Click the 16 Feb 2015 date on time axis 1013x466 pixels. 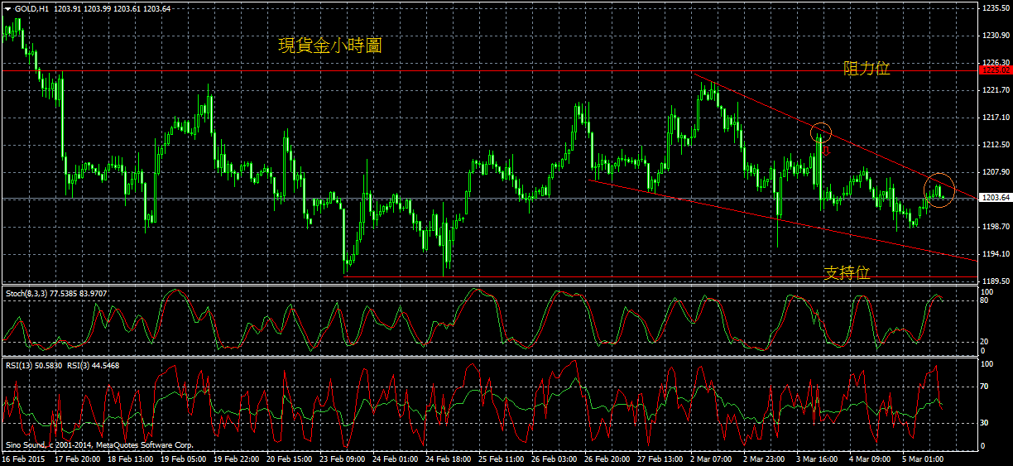coord(24,458)
